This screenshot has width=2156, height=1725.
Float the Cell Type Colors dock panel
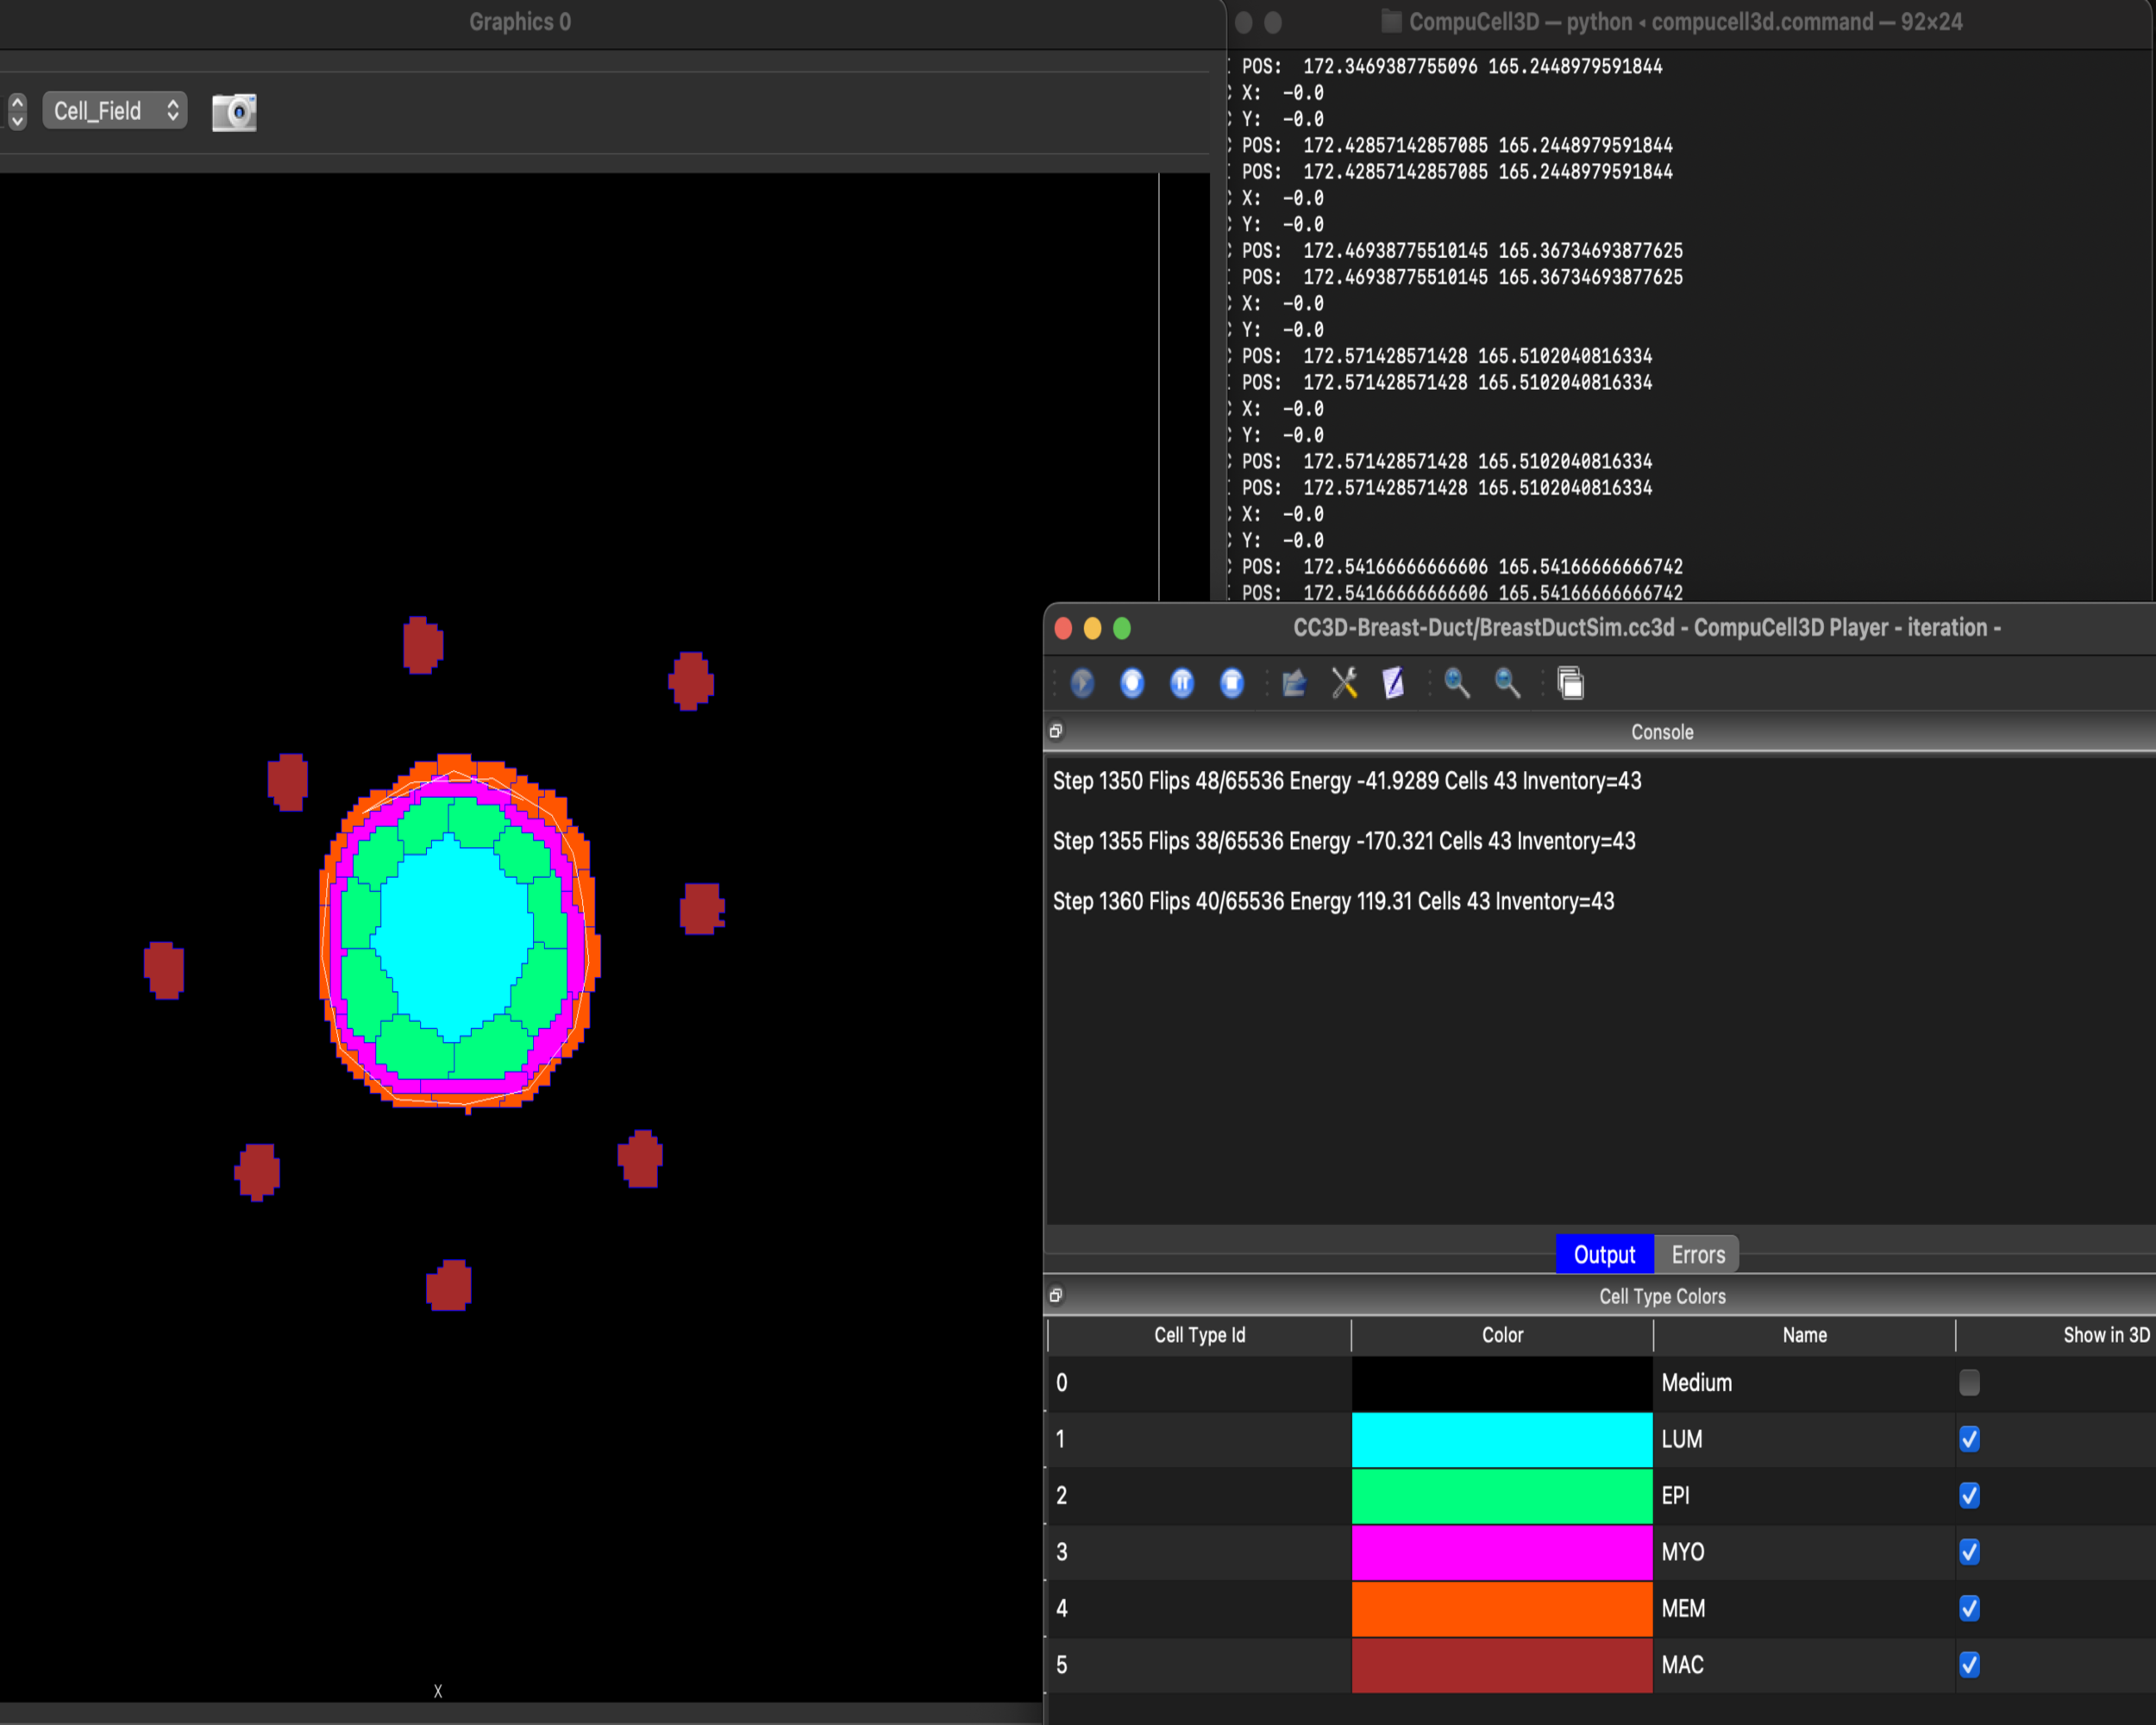pos(1056,1295)
